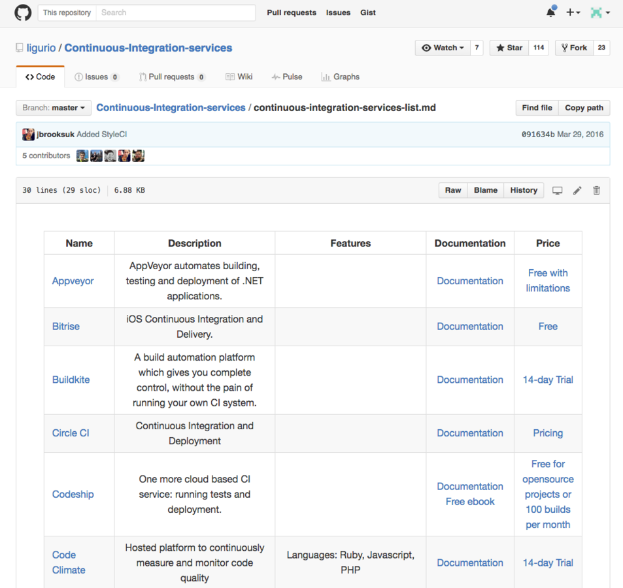
Task: Open Bitrise Documentation link
Action: tap(470, 327)
